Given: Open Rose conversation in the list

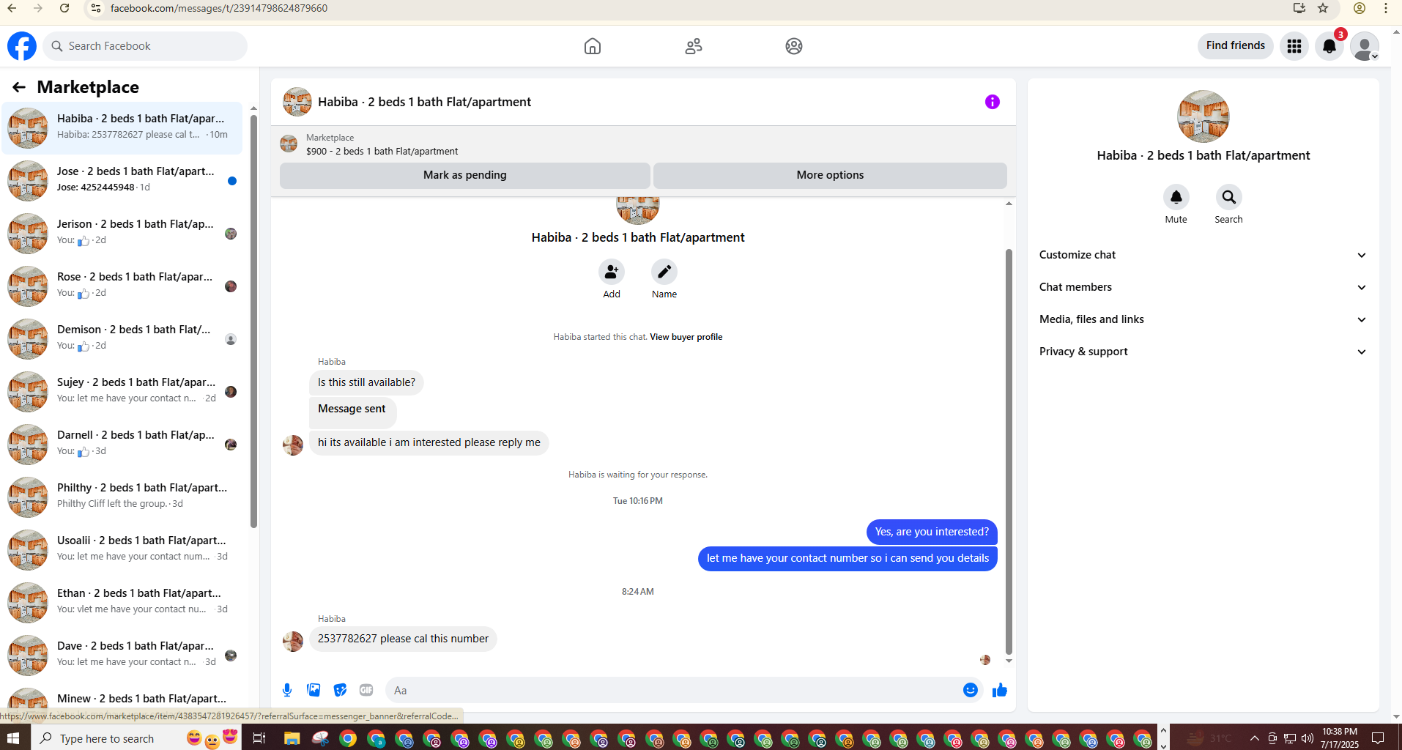Looking at the screenshot, I should point(122,286).
